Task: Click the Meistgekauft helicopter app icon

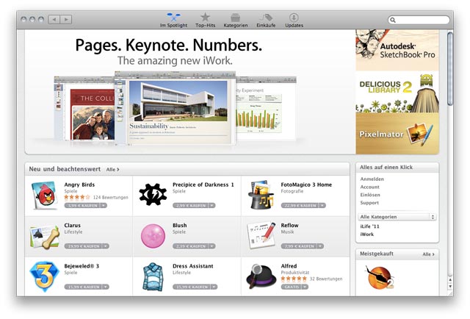Action: (380, 278)
